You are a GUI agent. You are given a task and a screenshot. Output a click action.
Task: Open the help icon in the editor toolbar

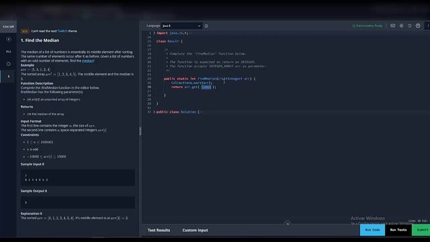pos(418,26)
